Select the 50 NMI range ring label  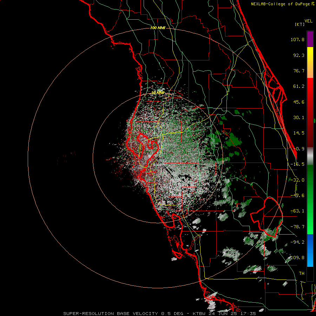point(158,93)
